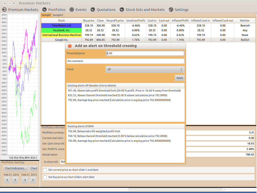Viewport: 257px width, 193px height.
Task: Open the Trend dropdown showing UP
Action: [x=145, y=69]
